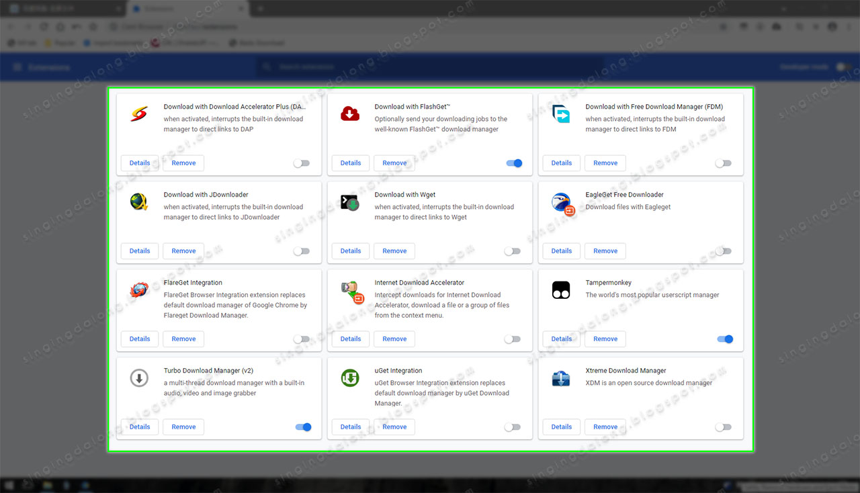Click the Turbo Download Manager arrow icon
860x493 pixels.
pos(138,378)
